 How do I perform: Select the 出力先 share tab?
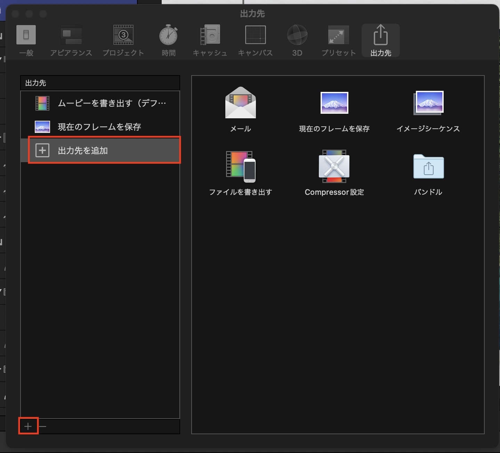tap(381, 40)
